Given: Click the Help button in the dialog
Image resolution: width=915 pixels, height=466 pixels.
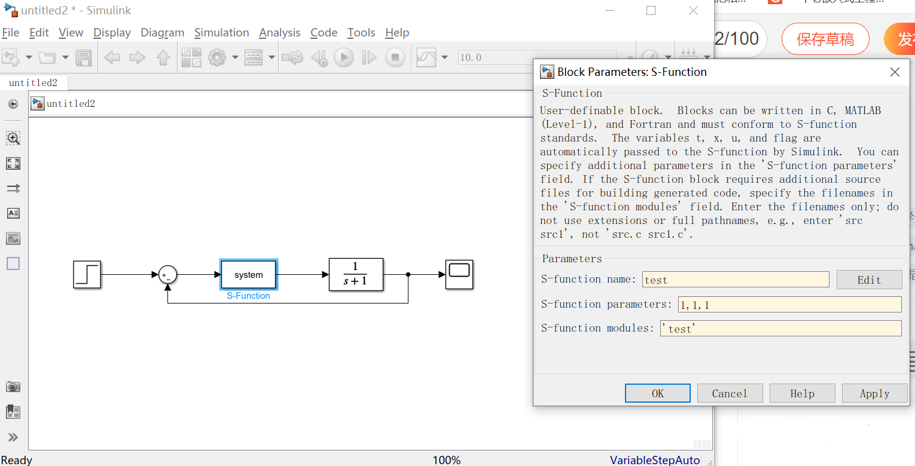Looking at the screenshot, I should (x=802, y=393).
